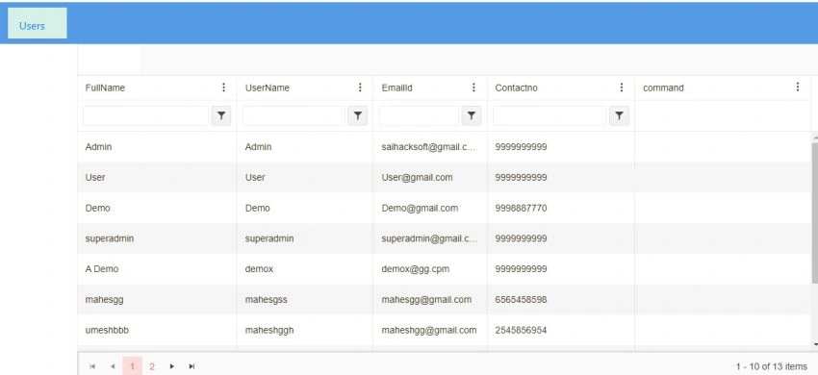Screen dimensions: 818x375
Task: Go to the previous page arrow
Action: (113, 366)
